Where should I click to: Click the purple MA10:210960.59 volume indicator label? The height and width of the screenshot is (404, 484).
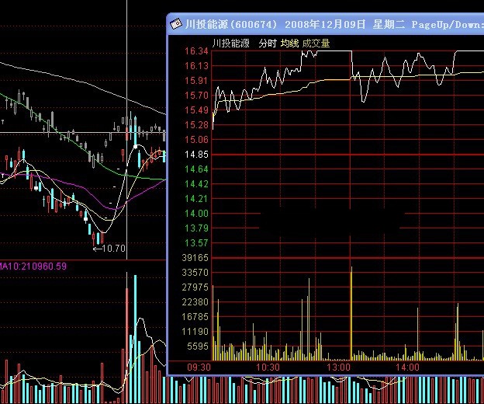(33, 266)
